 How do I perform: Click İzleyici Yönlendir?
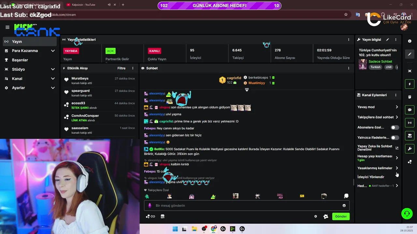tap(371, 177)
